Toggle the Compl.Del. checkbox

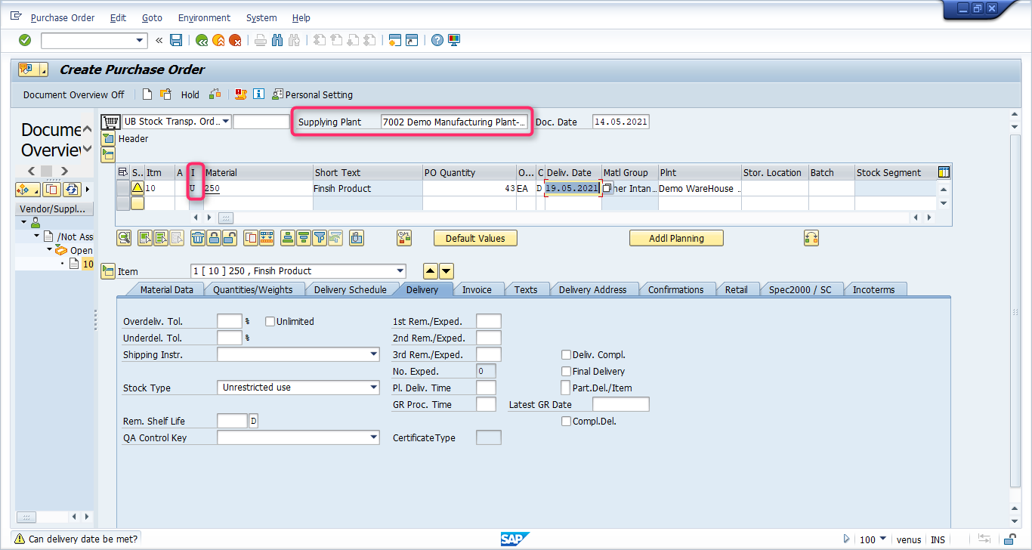(x=566, y=421)
